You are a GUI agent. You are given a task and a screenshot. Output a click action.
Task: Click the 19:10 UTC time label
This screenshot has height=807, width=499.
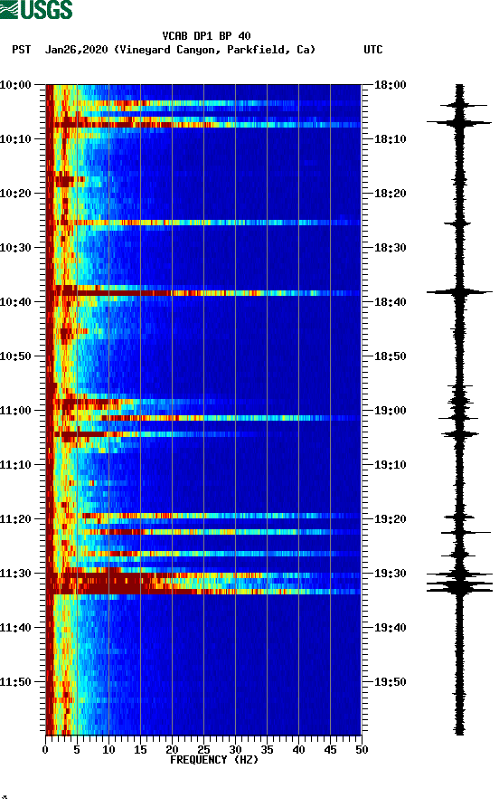click(x=390, y=465)
